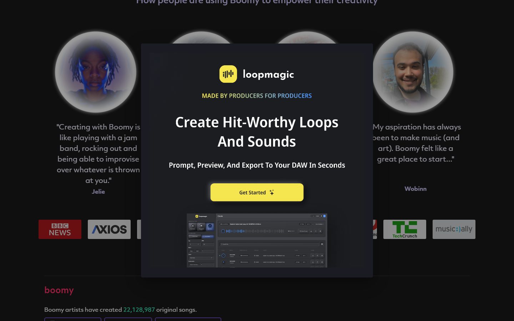Image resolution: width=514 pixels, height=321 pixels.
Task: Click the 'Prompt, Preview, And Export' subtitle
Action: coord(257,165)
